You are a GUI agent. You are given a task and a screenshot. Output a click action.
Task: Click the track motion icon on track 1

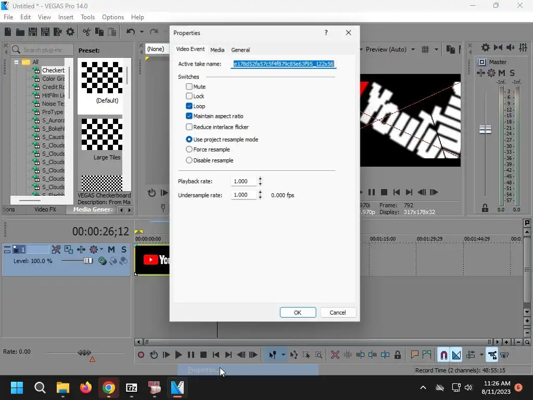pyautogui.click(x=69, y=249)
